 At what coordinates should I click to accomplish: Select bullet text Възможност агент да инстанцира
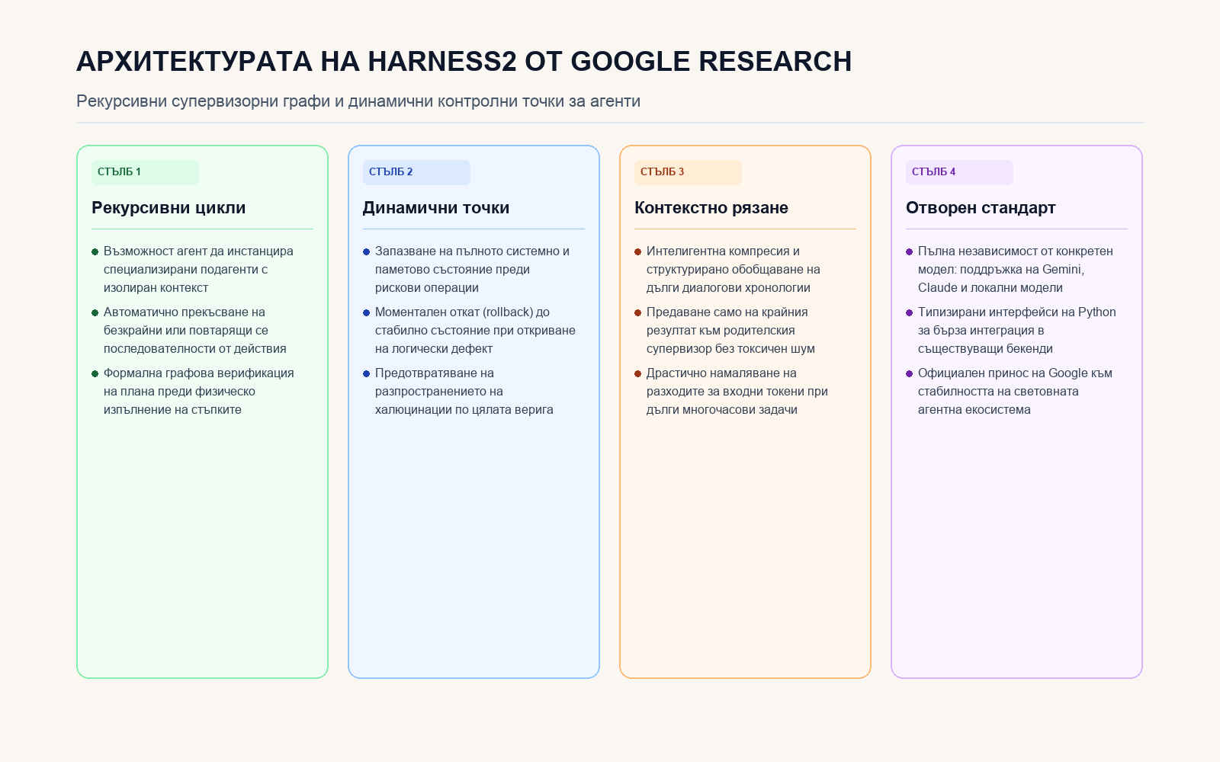coord(198,270)
